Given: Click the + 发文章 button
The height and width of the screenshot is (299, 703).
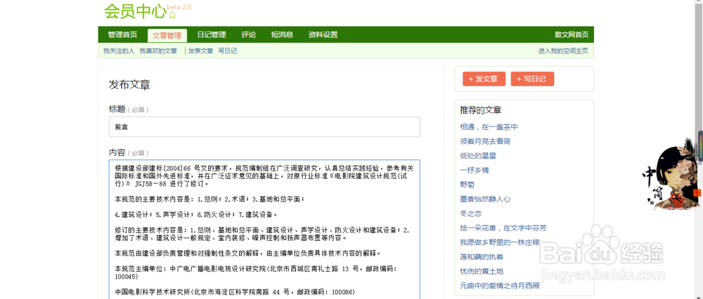Looking at the screenshot, I should (x=484, y=79).
